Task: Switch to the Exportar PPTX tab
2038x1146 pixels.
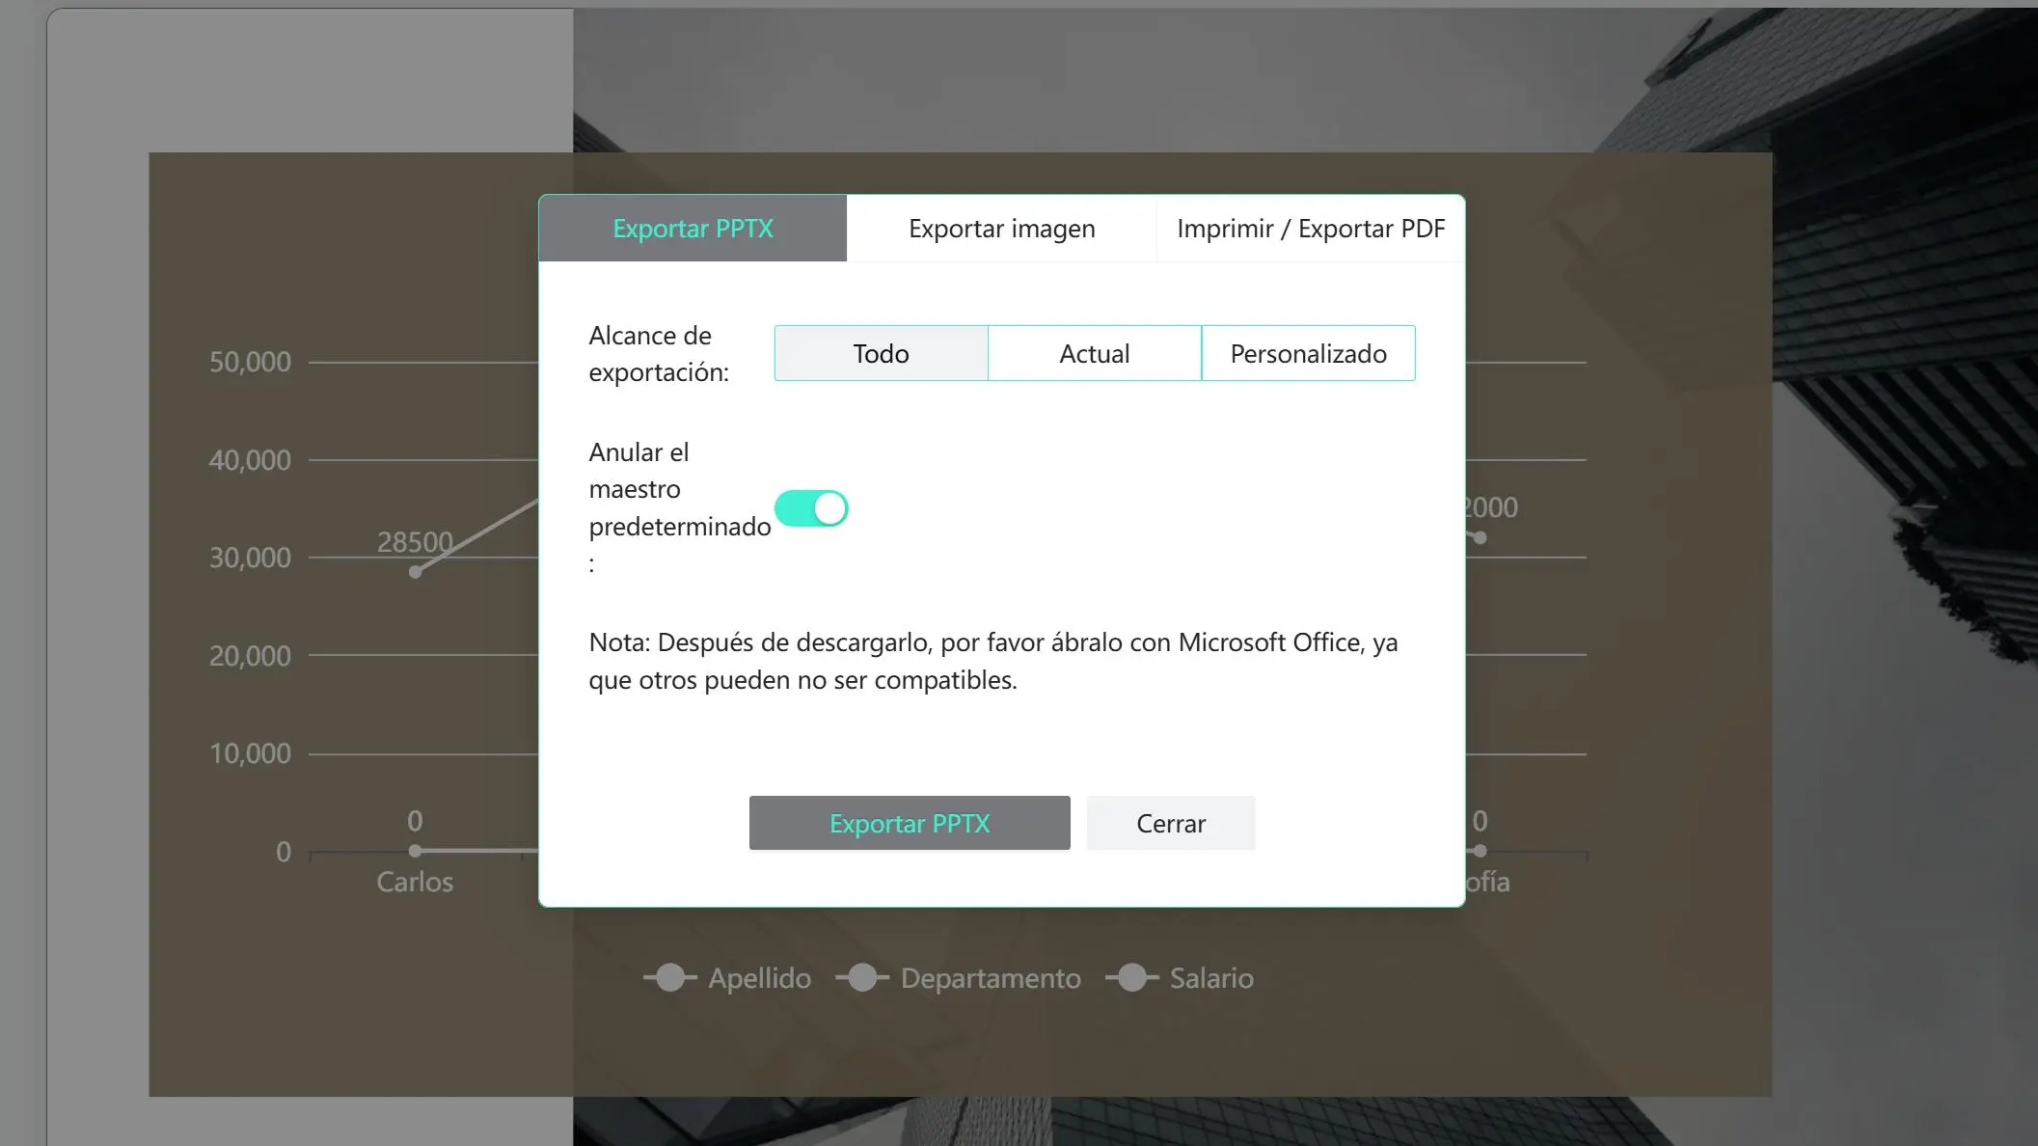Action: pyautogui.click(x=693, y=229)
